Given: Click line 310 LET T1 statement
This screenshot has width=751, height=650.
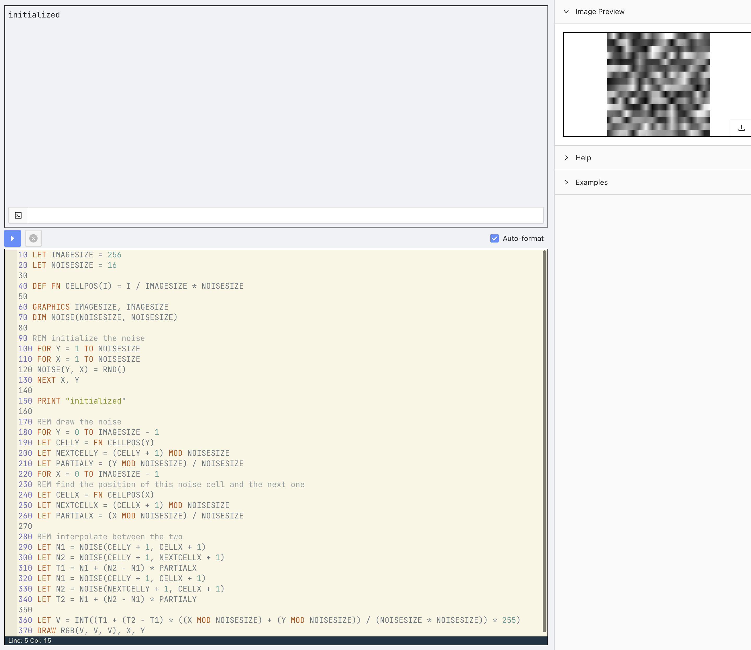Looking at the screenshot, I should tap(107, 568).
